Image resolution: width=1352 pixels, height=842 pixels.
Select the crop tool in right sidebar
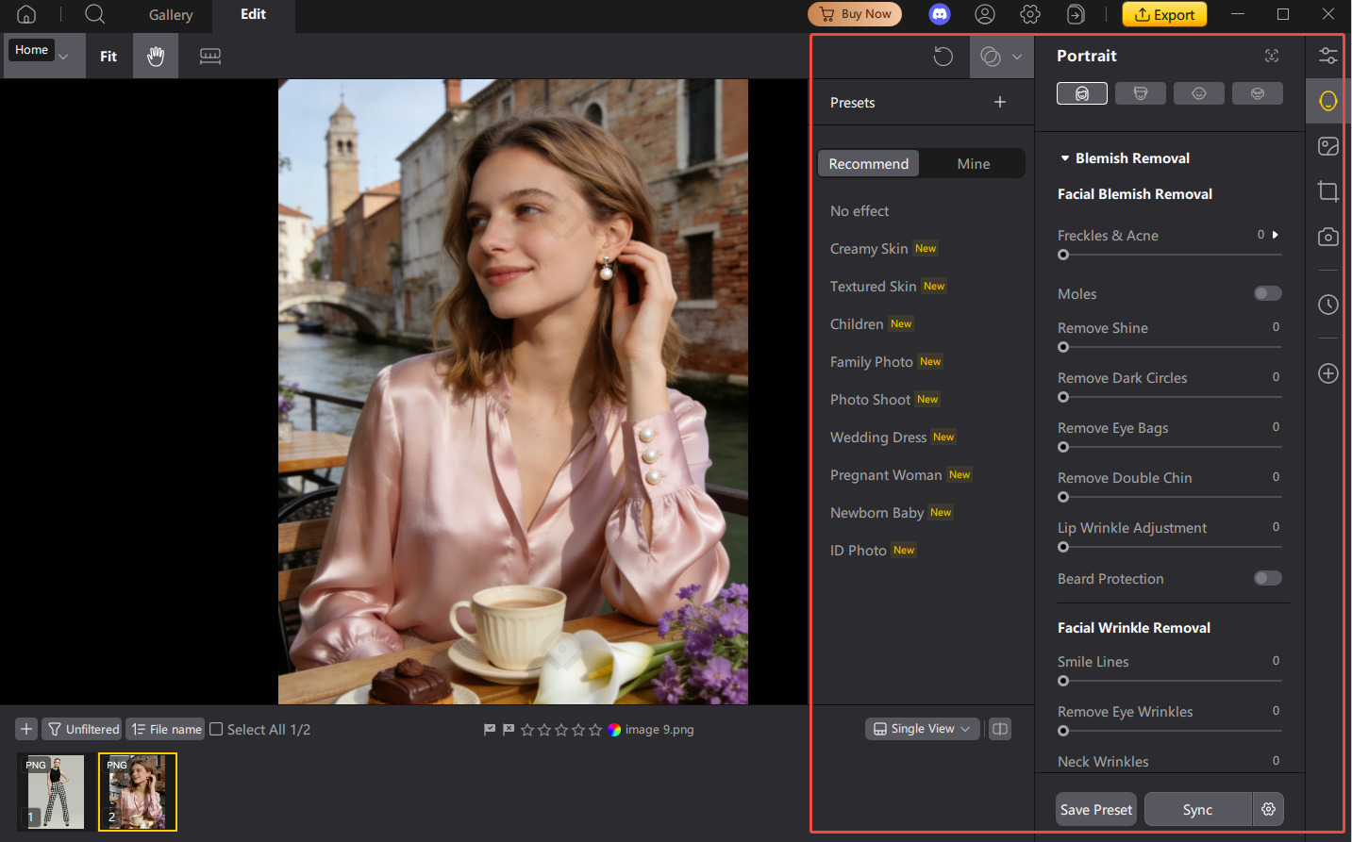[x=1327, y=191]
